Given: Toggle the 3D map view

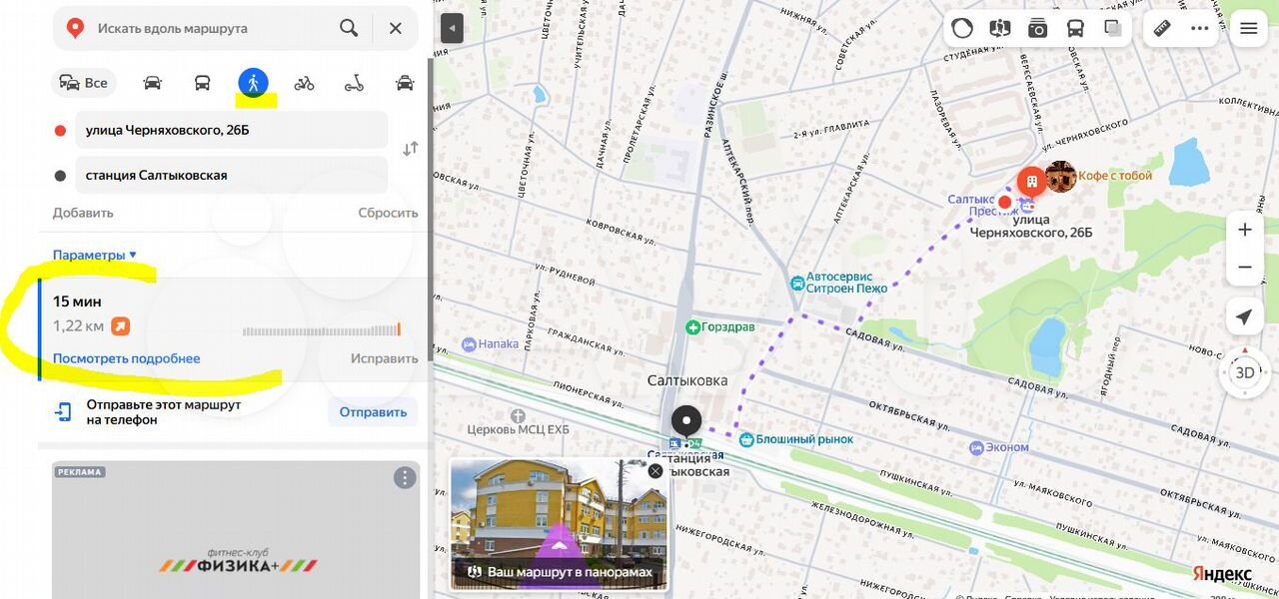Looking at the screenshot, I should (1244, 372).
